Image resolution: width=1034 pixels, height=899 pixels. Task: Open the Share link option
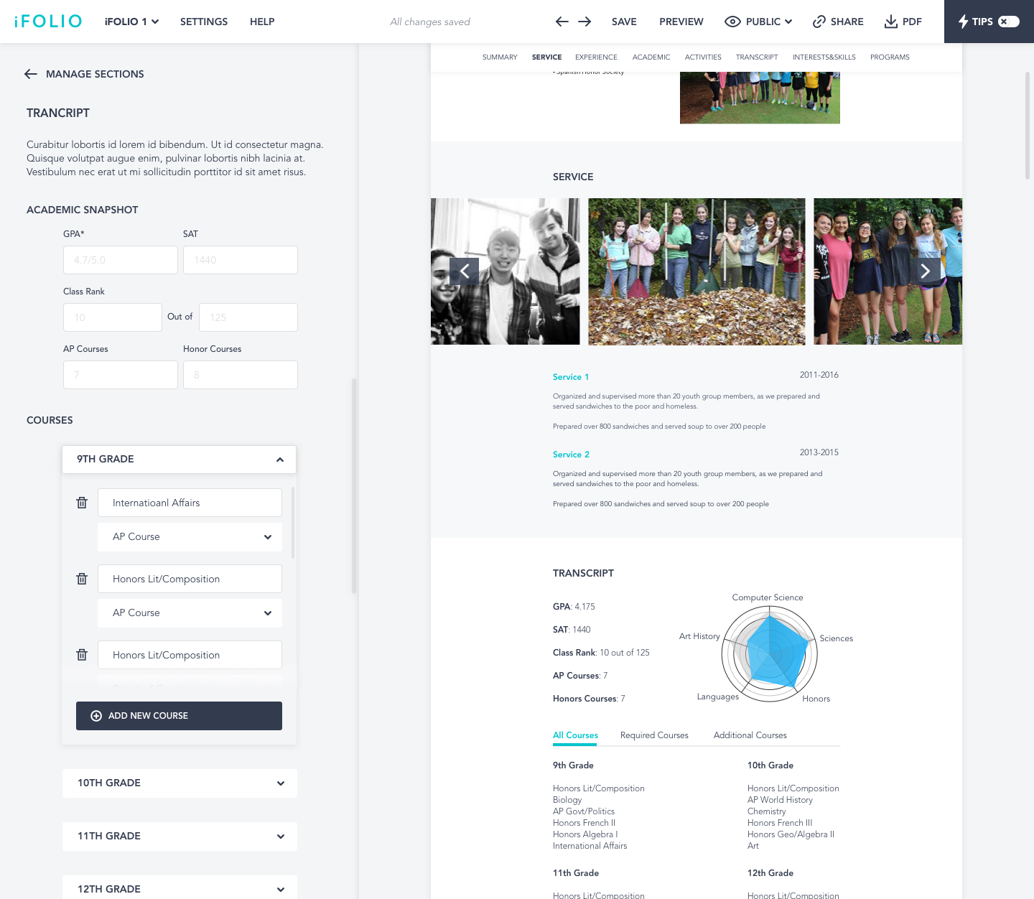tap(837, 22)
